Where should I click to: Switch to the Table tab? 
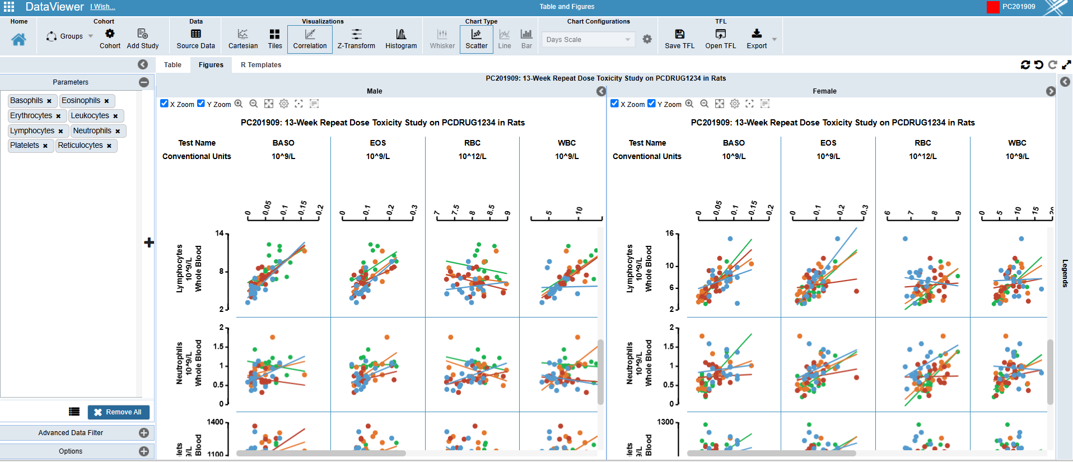click(172, 65)
